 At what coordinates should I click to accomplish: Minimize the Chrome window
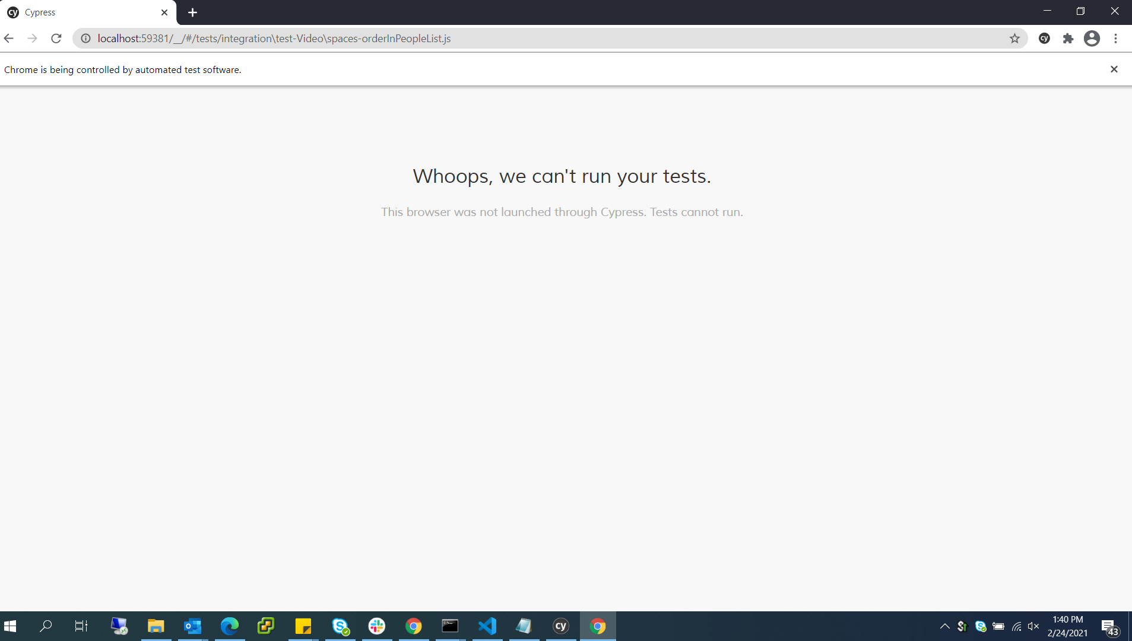[1047, 11]
